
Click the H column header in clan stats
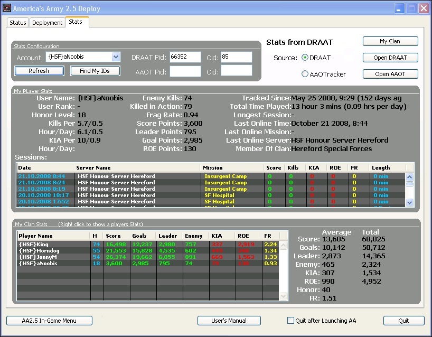97,236
